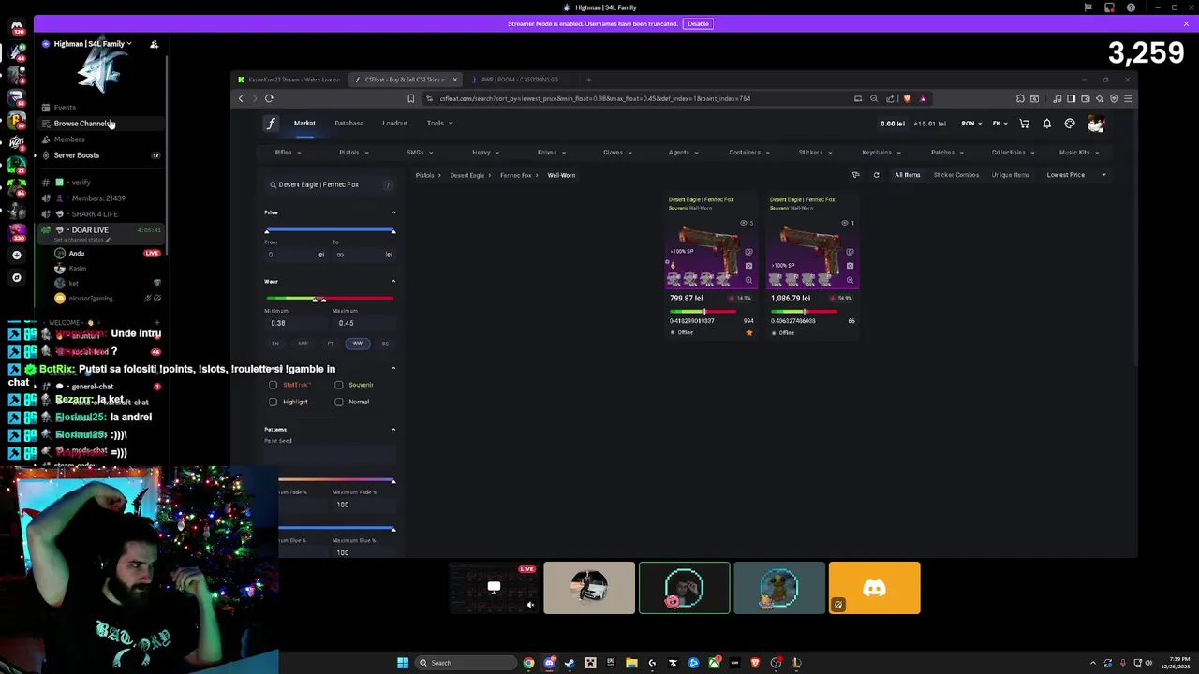Select the Unique Items tab

1011,175
